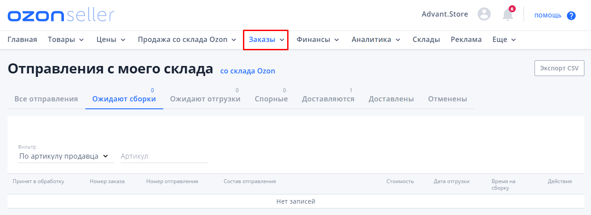This screenshot has width=591, height=215.
Task: Switch to Все отправления tab
Action: click(x=46, y=99)
